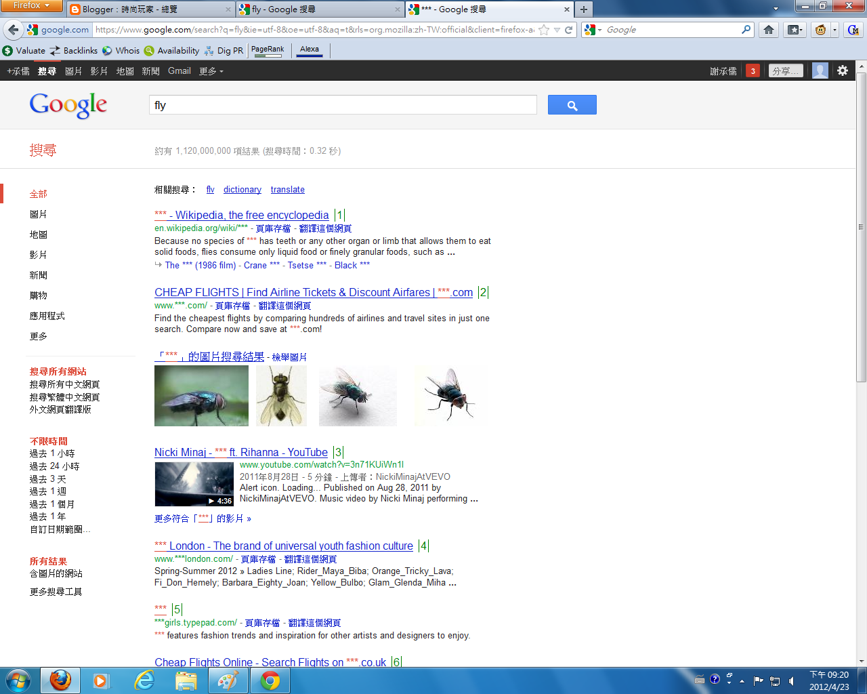This screenshot has height=694, width=867.
Task: Close the '*** - Google 搜尋' tab
Action: point(567,9)
